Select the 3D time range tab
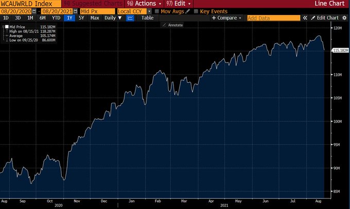Image resolution: width=350 pixels, height=209 pixels. click(x=17, y=18)
